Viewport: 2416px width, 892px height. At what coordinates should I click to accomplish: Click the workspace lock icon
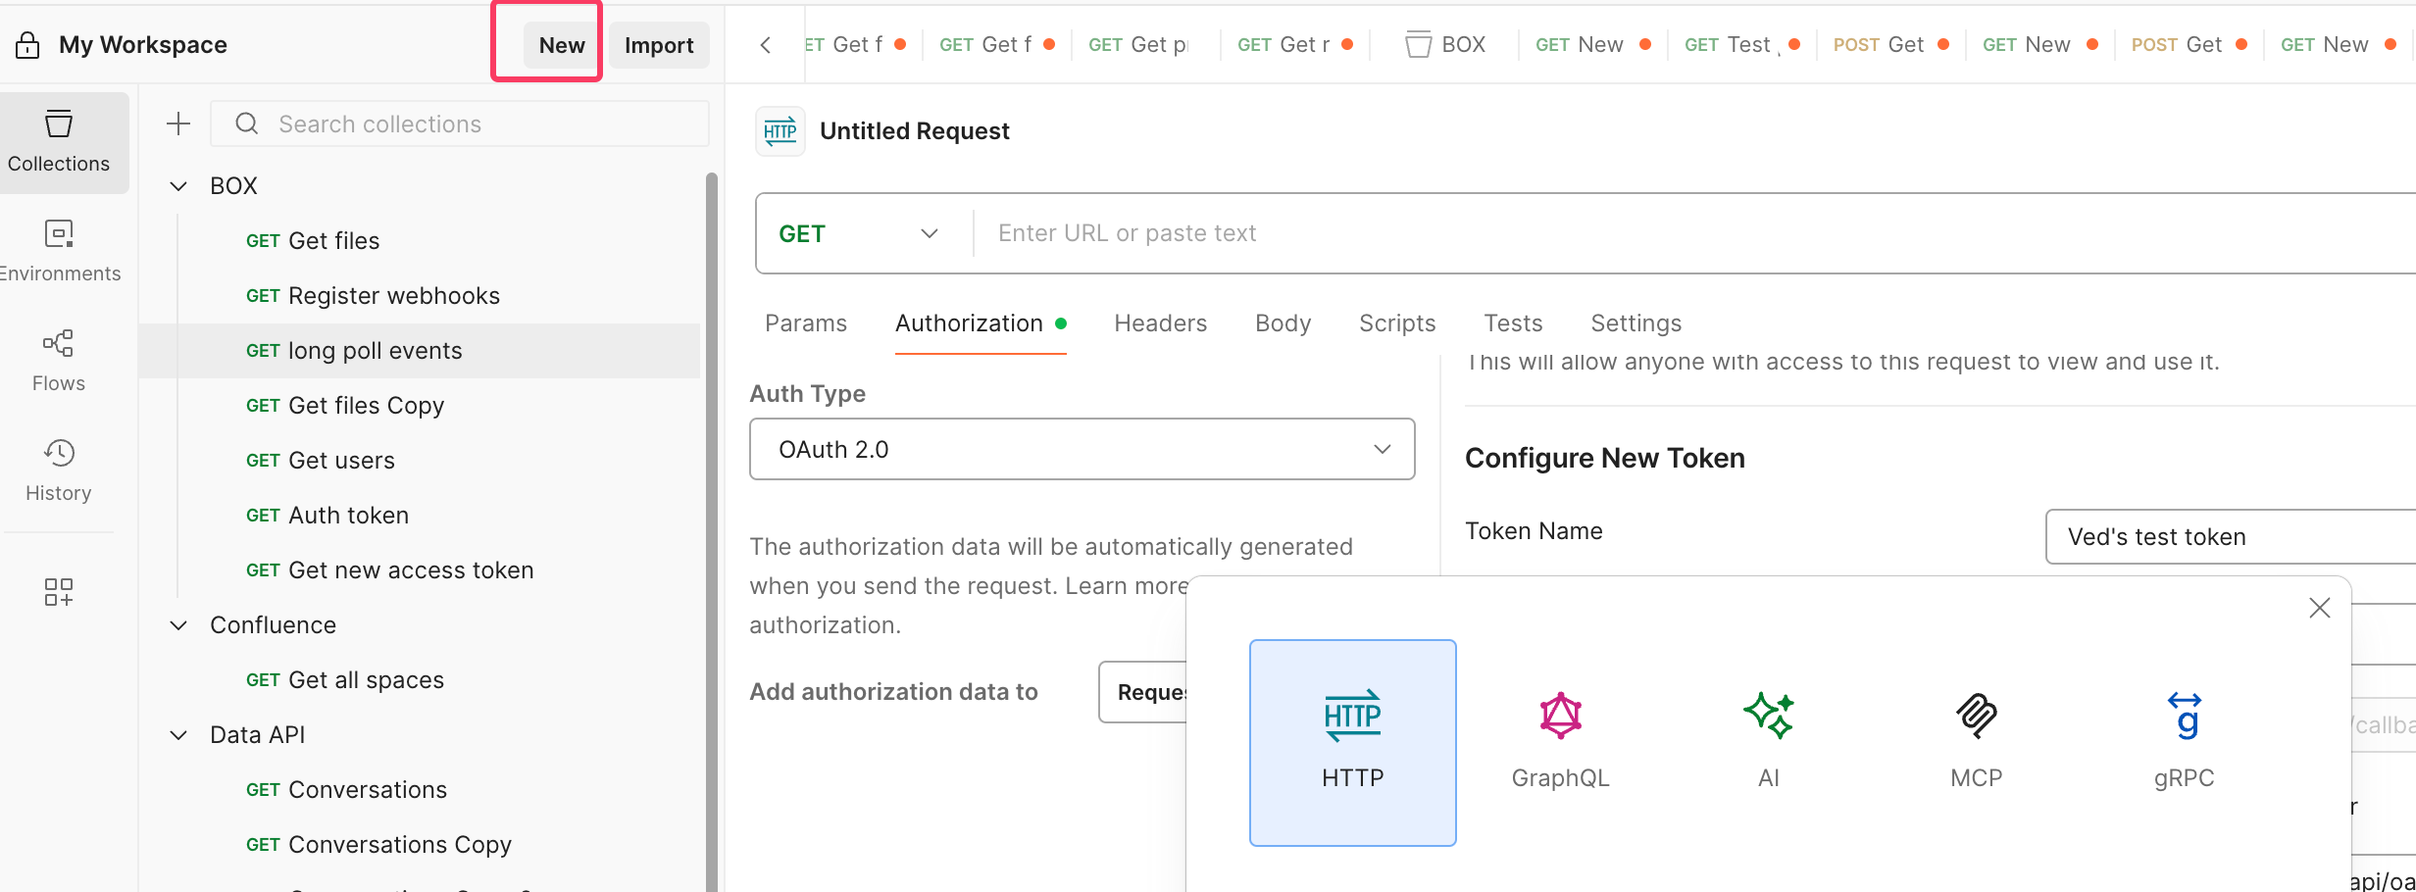(x=27, y=45)
